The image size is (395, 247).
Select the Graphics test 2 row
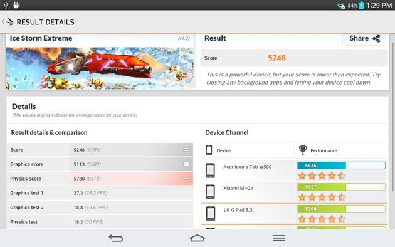[x=100, y=208]
